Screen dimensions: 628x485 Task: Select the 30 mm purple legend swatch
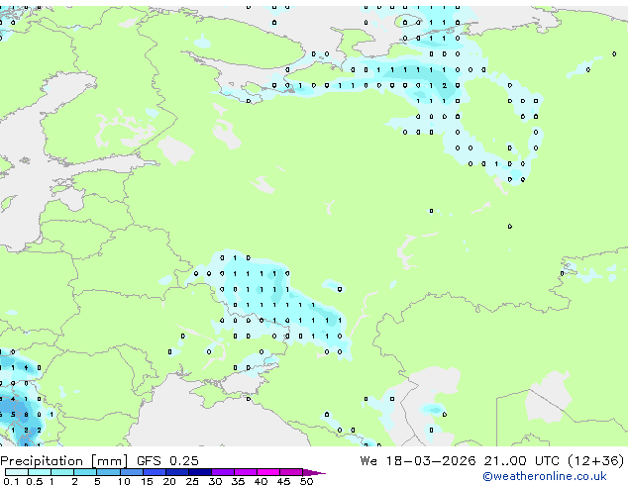click(x=223, y=472)
